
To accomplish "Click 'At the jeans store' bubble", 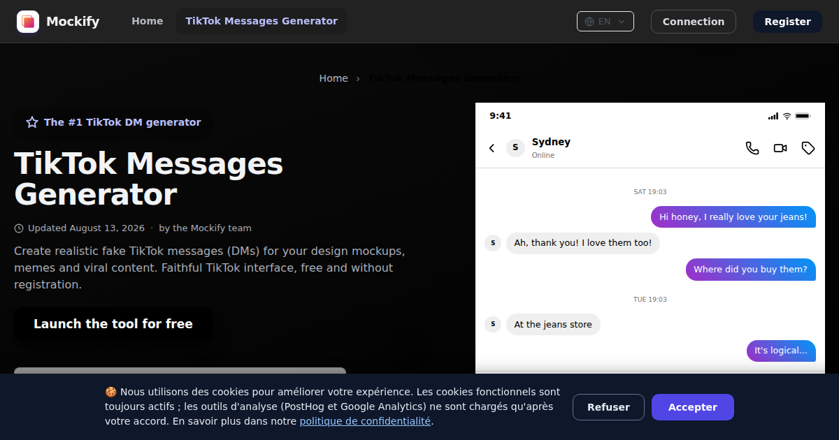I will click(553, 324).
